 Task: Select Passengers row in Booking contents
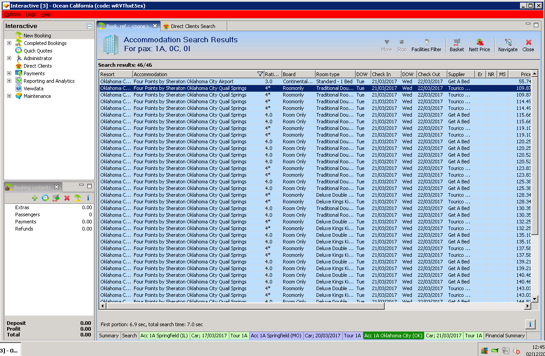49,214
